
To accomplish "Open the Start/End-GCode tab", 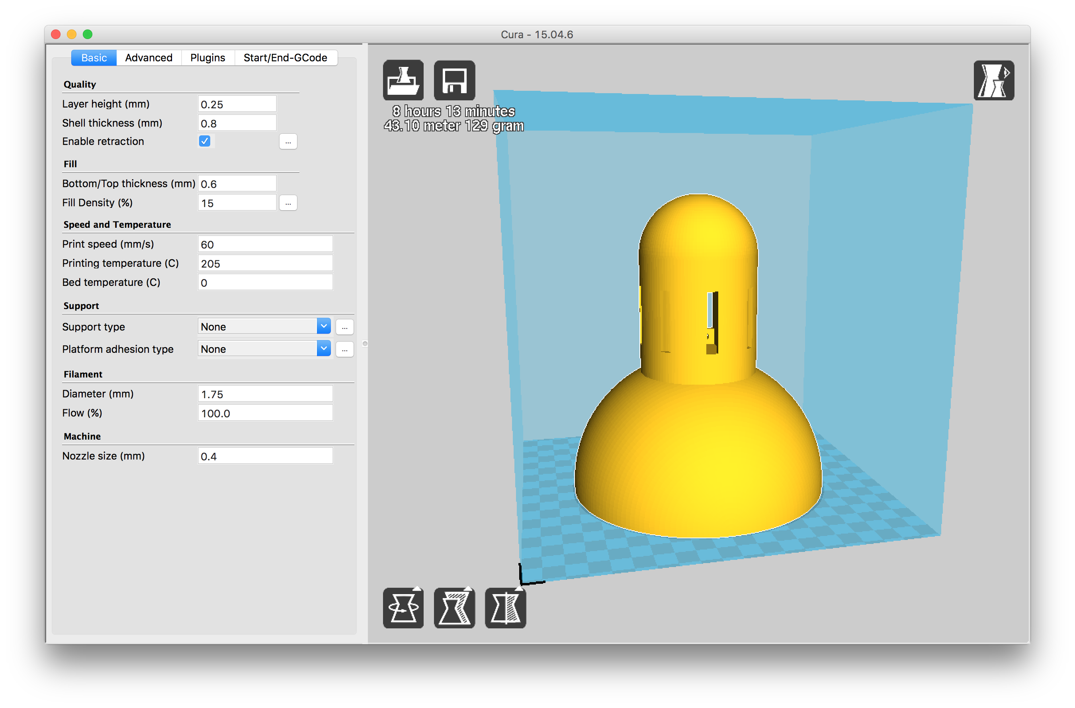I will [x=285, y=58].
